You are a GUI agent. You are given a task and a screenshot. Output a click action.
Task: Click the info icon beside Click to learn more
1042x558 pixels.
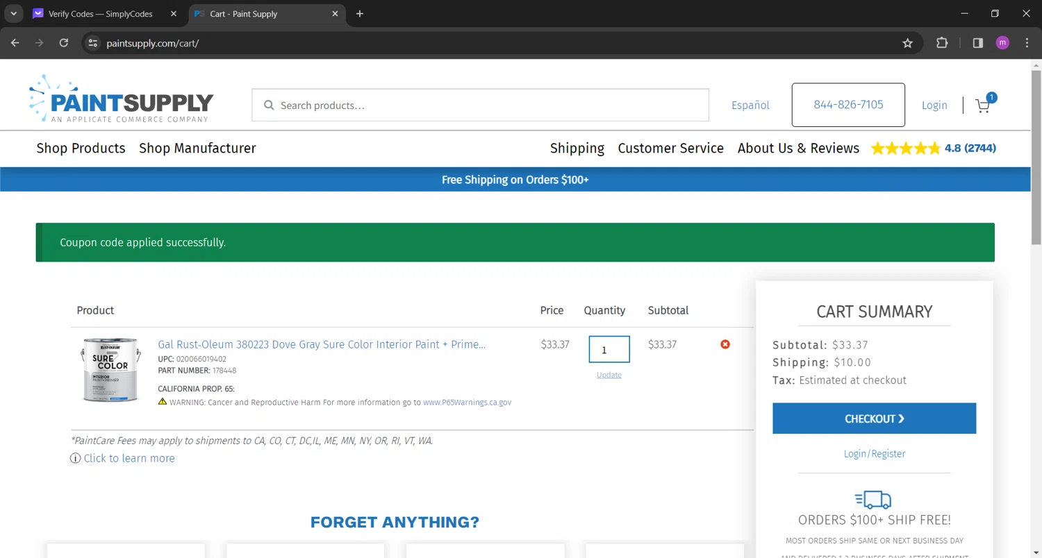[x=75, y=458]
